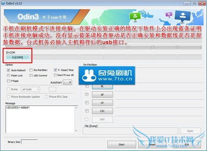Screen dimensions: 207x151
Task: Tick the checkbox beside the CP button
Action: 87,103
